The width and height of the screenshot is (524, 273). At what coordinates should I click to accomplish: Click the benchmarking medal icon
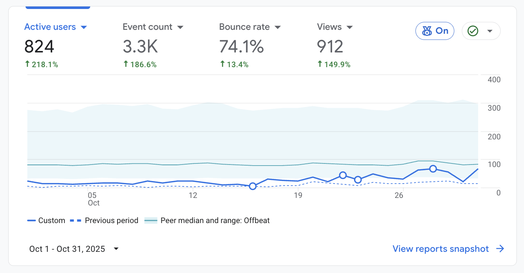pos(427,31)
